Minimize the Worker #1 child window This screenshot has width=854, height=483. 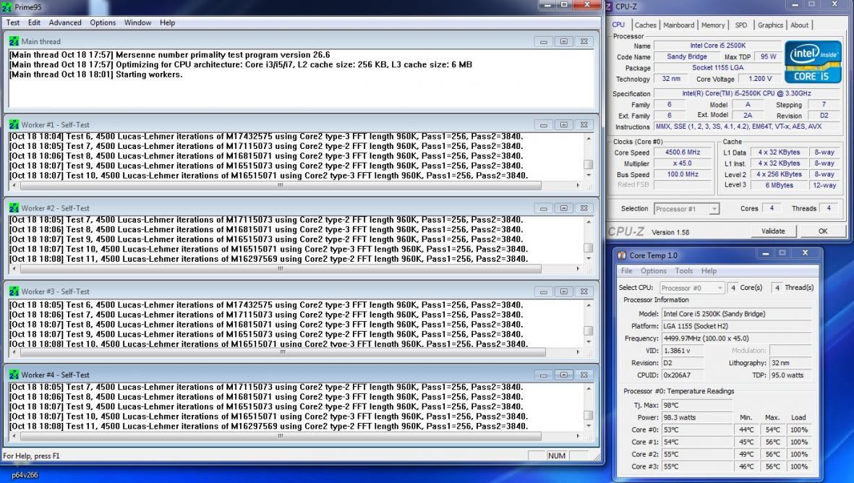tap(544, 124)
